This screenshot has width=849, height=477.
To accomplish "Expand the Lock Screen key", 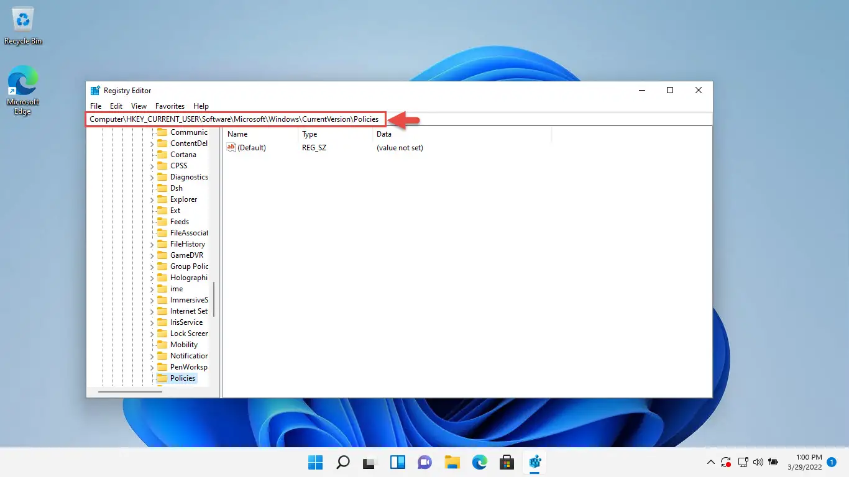I will [x=152, y=334].
